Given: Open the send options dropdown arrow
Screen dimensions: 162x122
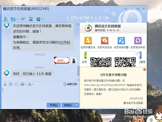Looking at the screenshot, I should coord(77,105).
